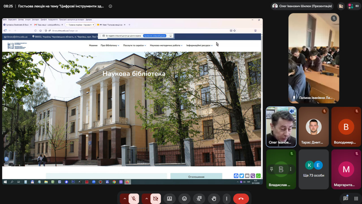
Task: Share the library page via email icon
Action: [247, 176]
